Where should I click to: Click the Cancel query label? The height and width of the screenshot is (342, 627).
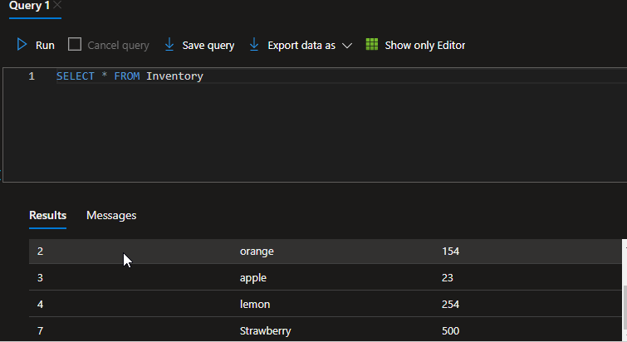(119, 46)
